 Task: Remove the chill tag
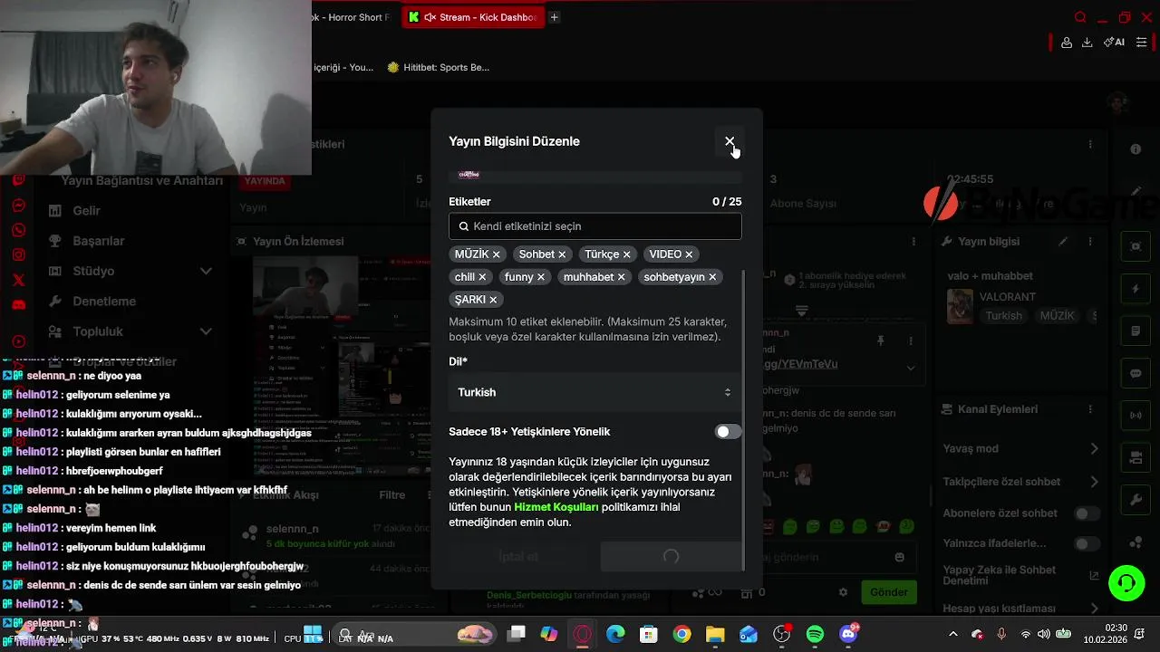coord(482,277)
